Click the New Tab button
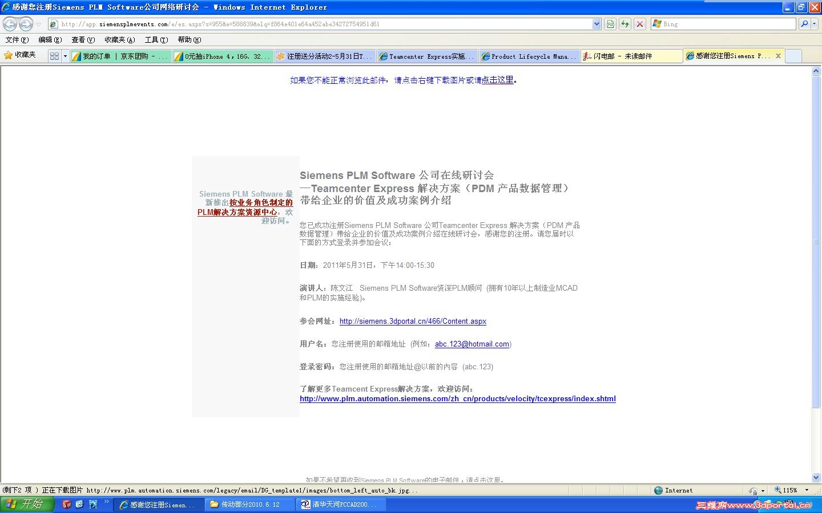The image size is (822, 513). point(793,56)
